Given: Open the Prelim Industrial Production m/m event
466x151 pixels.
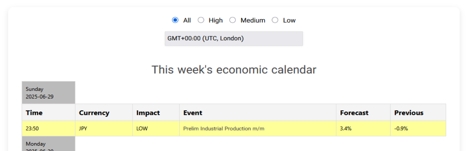Looking at the screenshot, I should pos(224,129).
